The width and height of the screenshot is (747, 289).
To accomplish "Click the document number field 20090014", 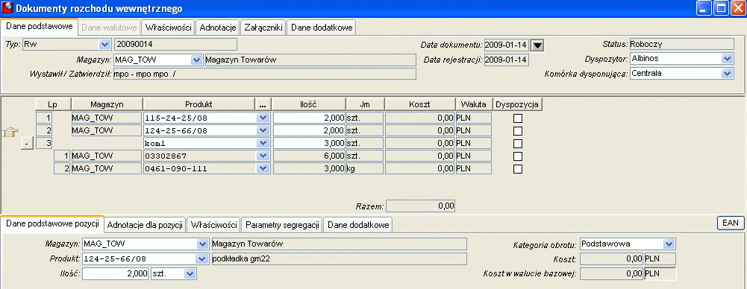I will [175, 45].
